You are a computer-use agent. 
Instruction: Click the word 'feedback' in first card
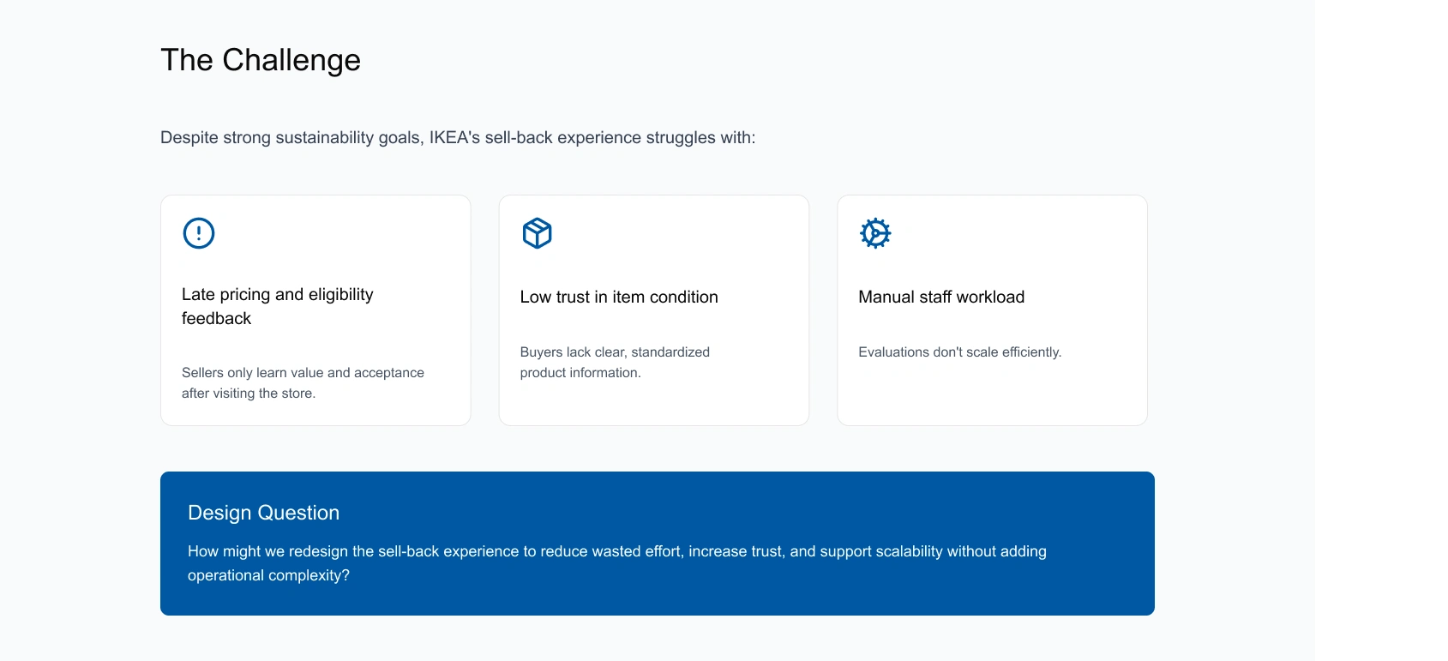coord(216,318)
